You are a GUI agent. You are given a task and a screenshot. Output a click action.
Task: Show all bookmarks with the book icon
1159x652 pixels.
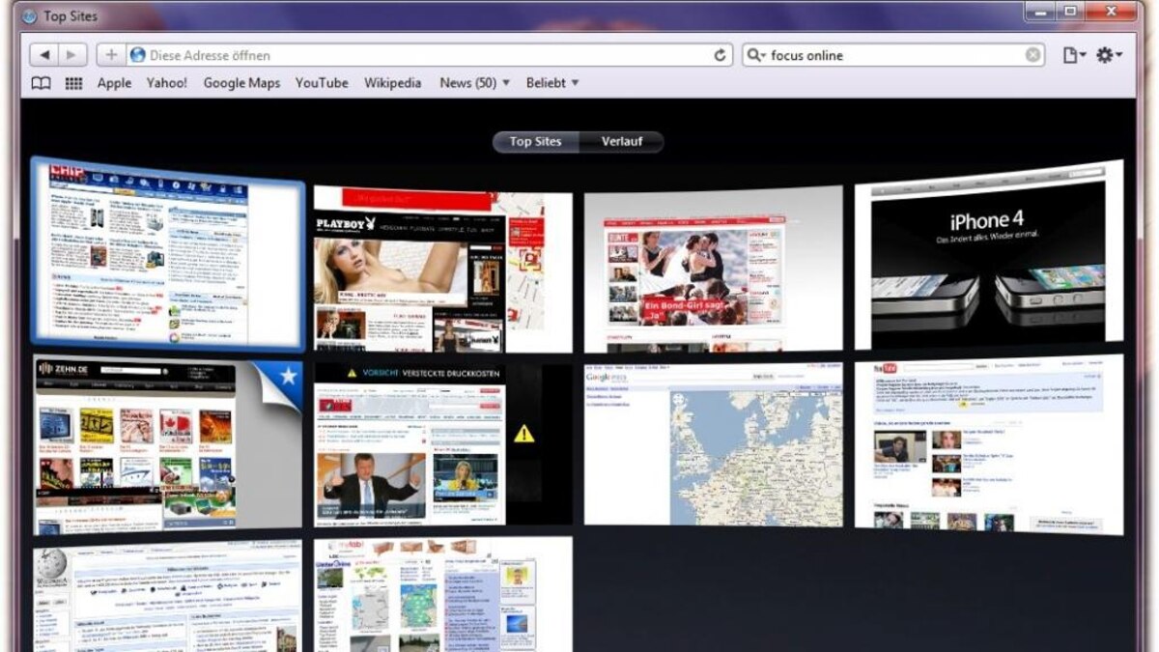(x=42, y=83)
